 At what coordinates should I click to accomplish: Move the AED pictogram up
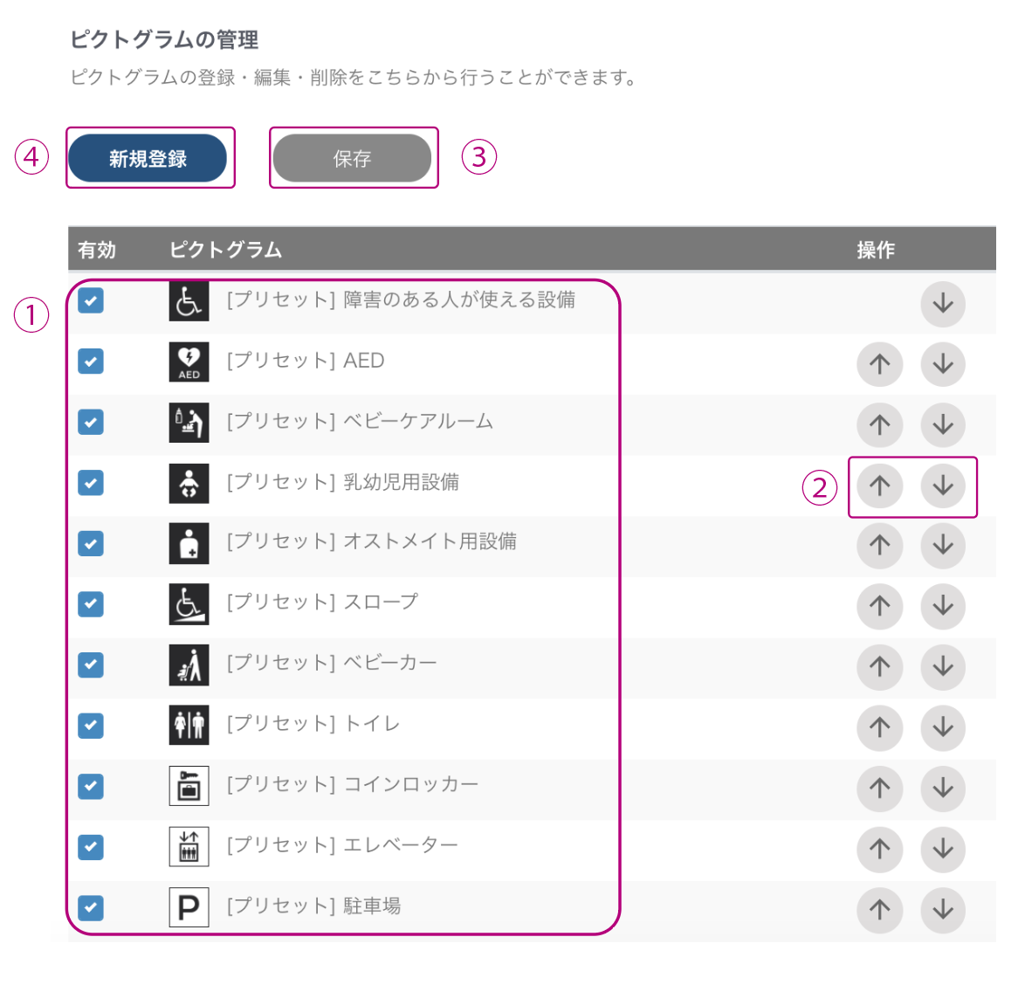point(879,364)
